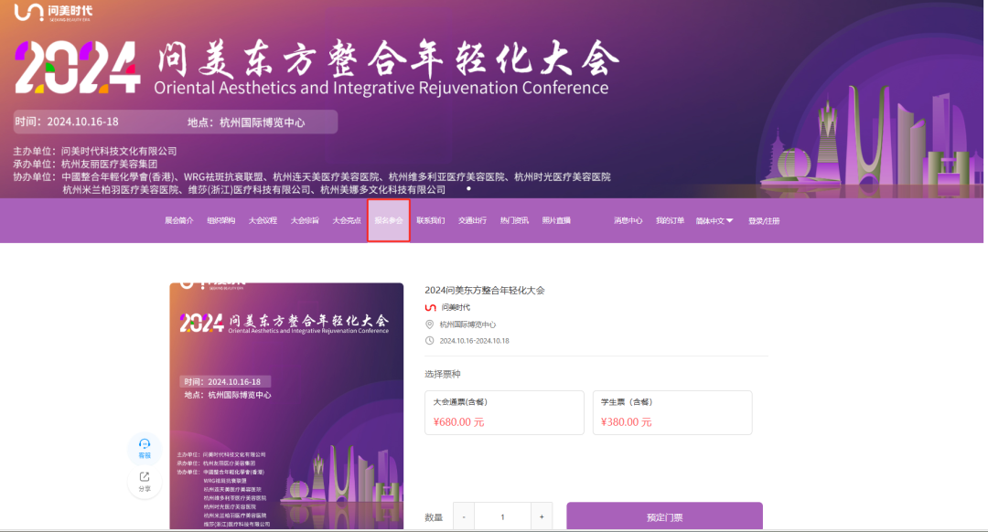Image resolution: width=988 pixels, height=532 pixels.
Task: Click the banner carousel dot indicator
Action: (468, 188)
